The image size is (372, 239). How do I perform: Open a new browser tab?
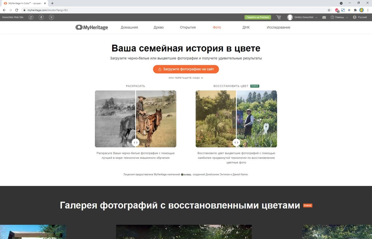(x=52, y=3)
